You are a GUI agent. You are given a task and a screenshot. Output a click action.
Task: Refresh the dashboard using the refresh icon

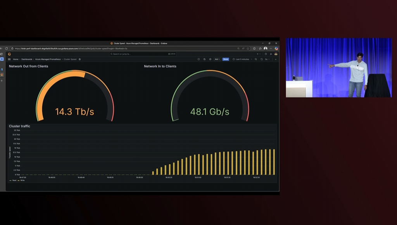262,60
